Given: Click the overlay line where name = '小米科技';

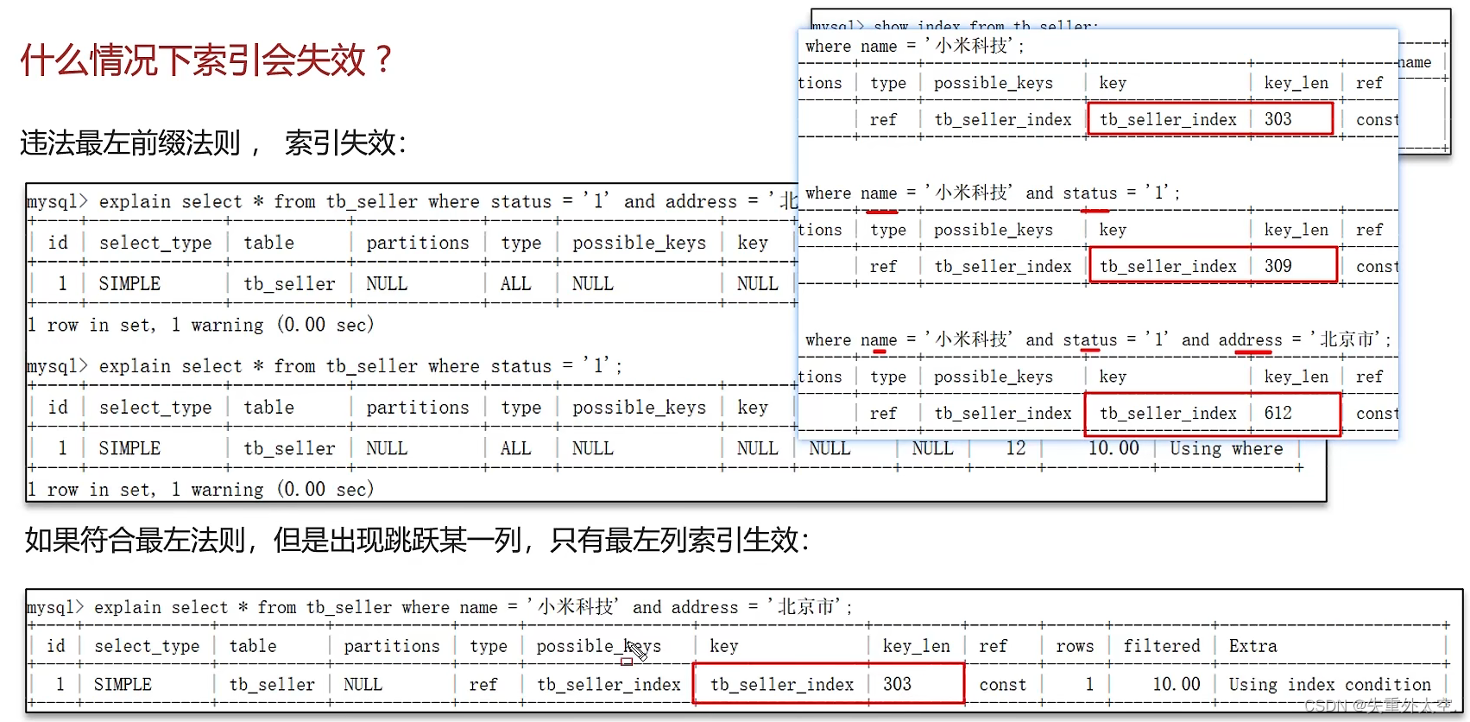Looking at the screenshot, I should 915,46.
